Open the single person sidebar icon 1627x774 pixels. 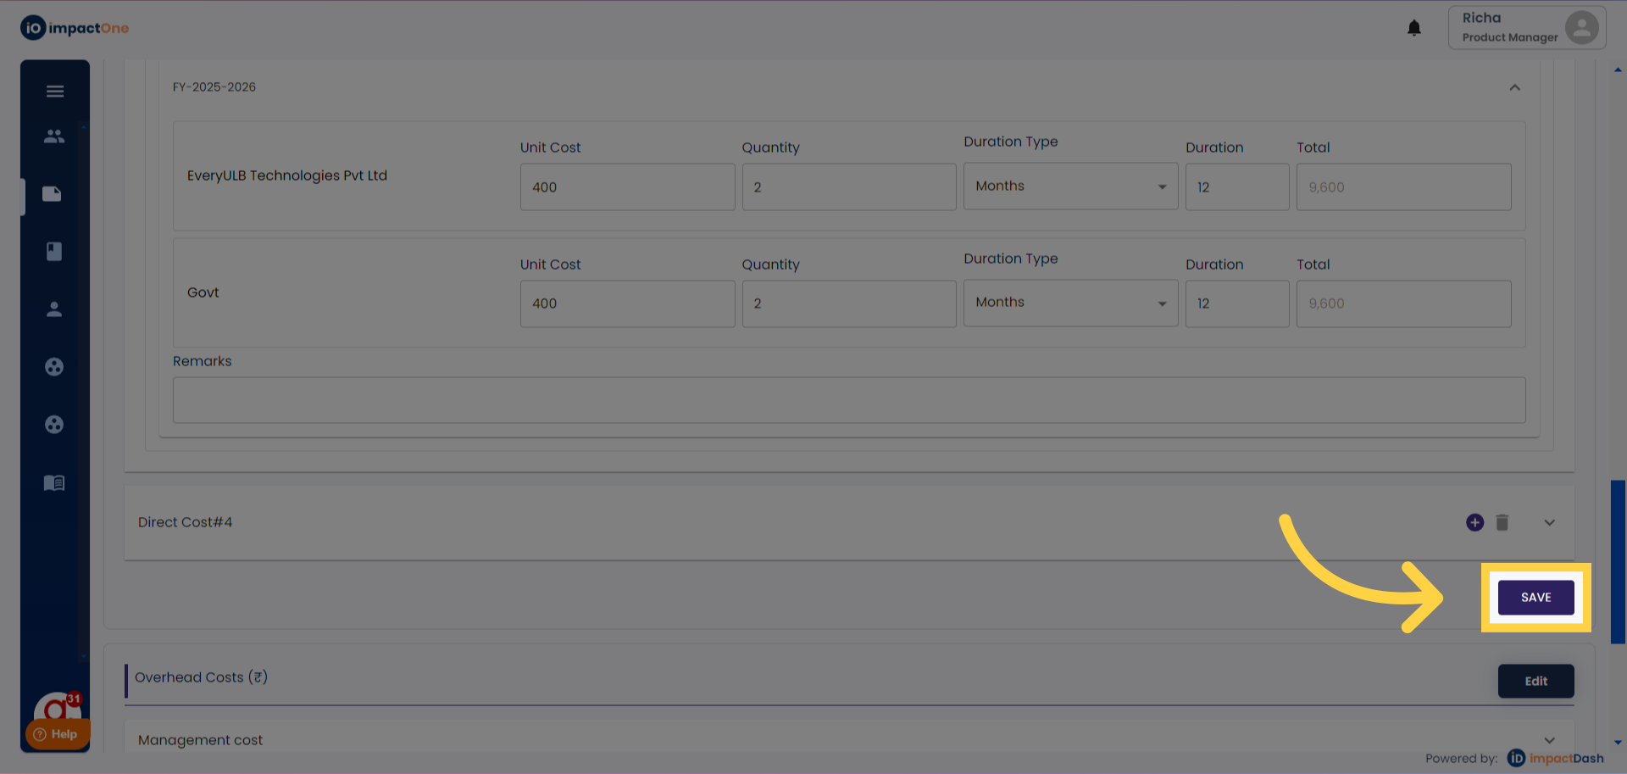(x=54, y=309)
